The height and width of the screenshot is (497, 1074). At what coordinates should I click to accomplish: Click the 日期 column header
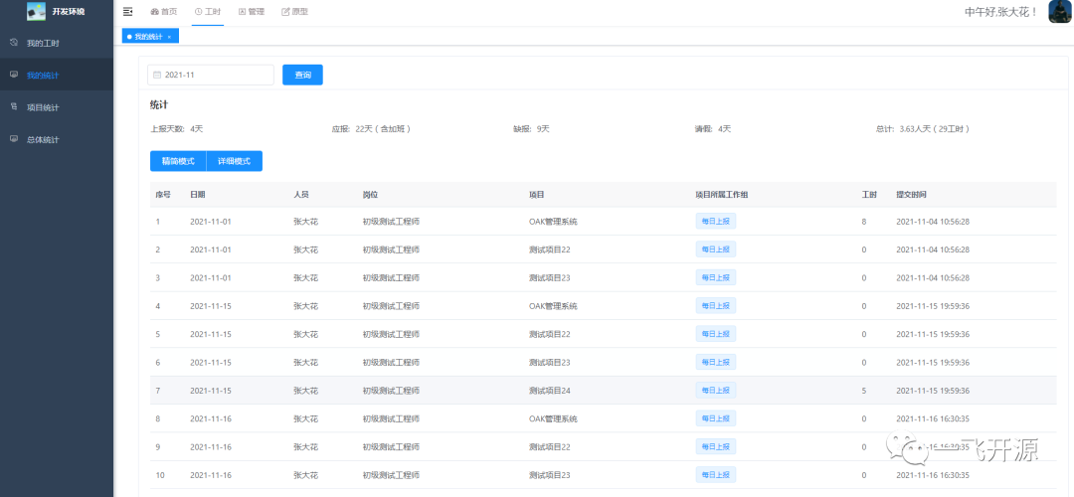[x=197, y=195]
